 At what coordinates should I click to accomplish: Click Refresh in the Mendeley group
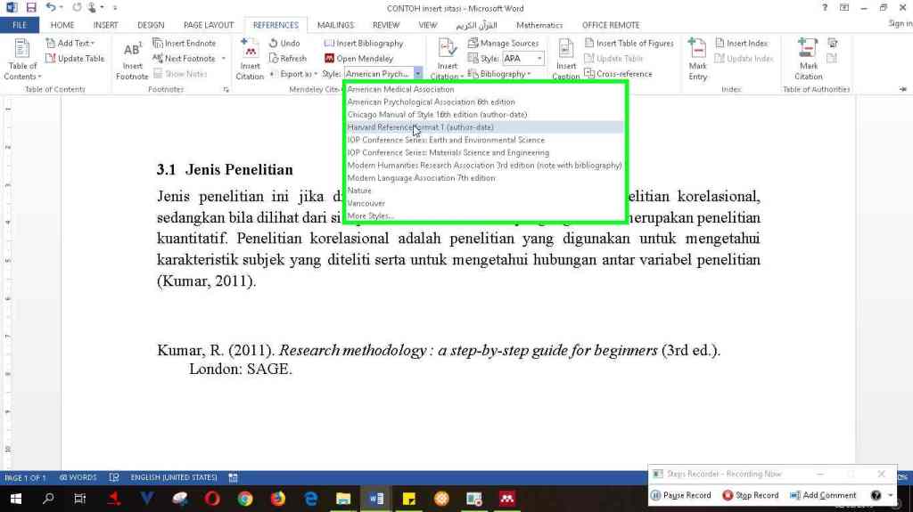coord(288,59)
